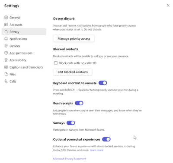Click the App permissions shield icon

tap(6, 53)
